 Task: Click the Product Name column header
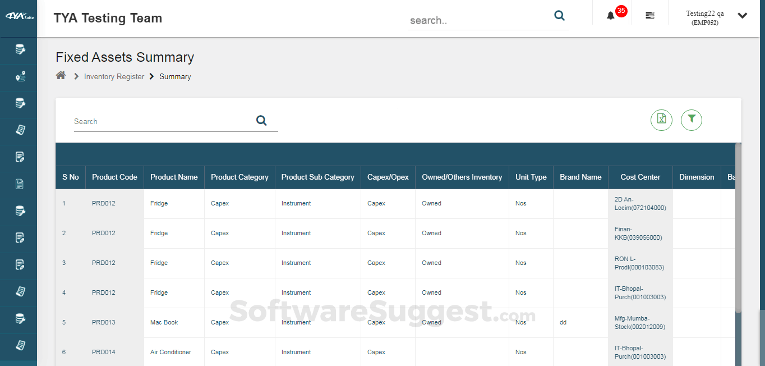tap(174, 177)
